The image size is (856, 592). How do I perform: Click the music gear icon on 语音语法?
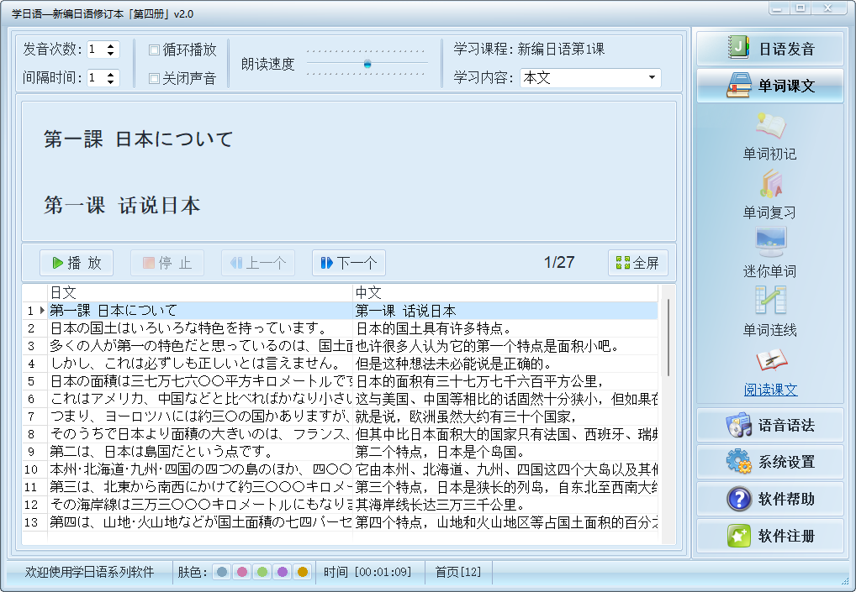[x=738, y=425]
